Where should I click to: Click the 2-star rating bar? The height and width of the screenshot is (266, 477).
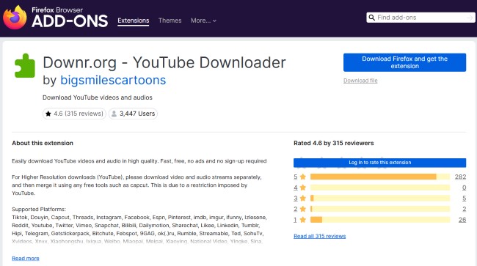380,209
